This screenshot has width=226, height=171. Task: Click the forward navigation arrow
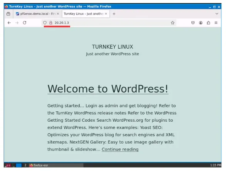17,23
